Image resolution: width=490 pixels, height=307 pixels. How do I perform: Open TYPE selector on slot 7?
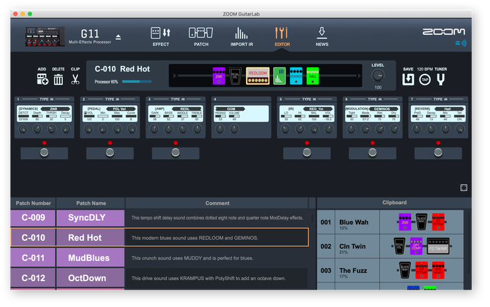pyautogui.click(x=440, y=99)
